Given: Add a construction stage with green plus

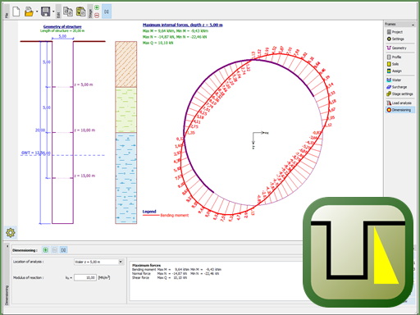Looking at the screenshot, I should (97, 7).
